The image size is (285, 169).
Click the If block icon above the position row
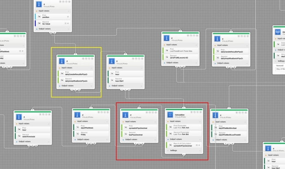(x=39, y=4)
